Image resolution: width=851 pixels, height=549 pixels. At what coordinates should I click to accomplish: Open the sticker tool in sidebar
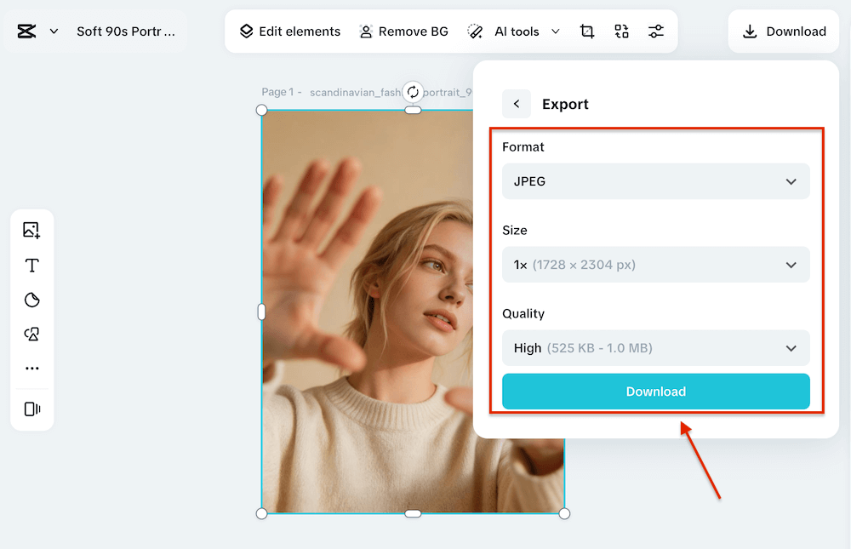coord(32,300)
